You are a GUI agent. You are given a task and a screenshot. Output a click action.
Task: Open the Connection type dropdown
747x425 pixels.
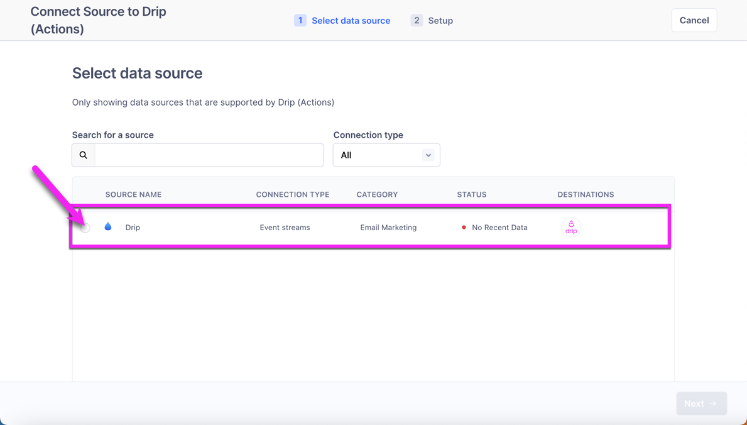(386, 155)
